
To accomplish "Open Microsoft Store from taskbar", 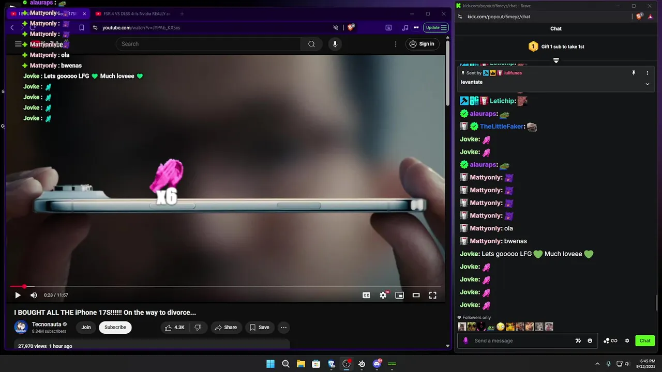I will pyautogui.click(x=316, y=364).
